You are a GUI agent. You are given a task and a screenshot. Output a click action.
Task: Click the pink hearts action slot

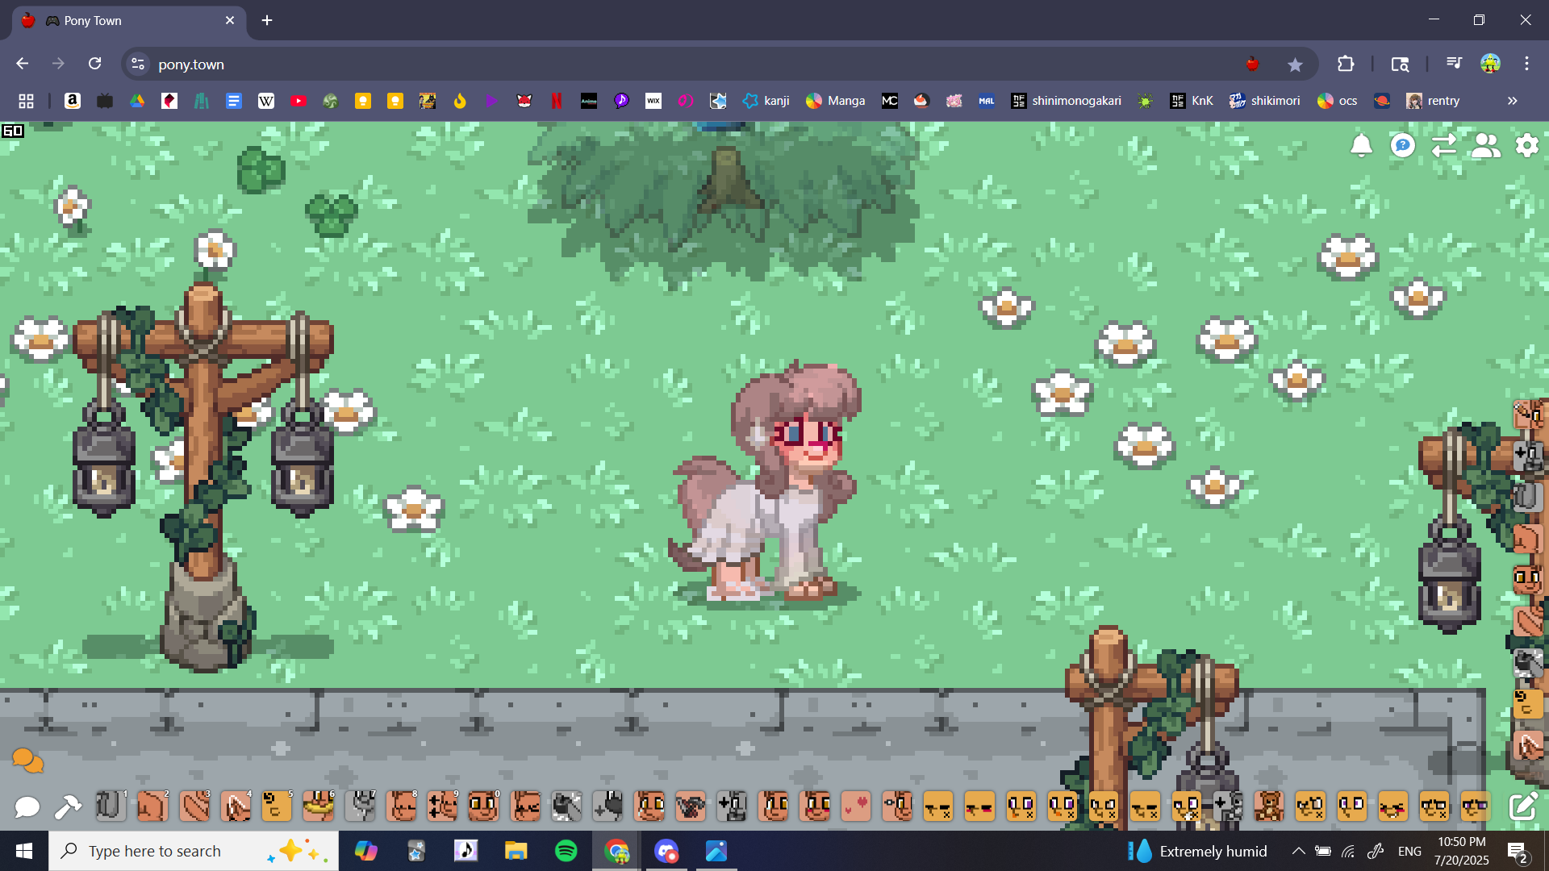856,806
